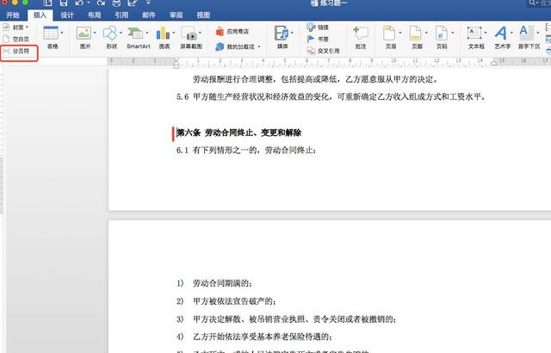Expand the 媒体 media dropdown arrow
Viewport: 551px width, 353px height.
tap(292, 33)
